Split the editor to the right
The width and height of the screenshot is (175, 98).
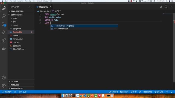[166, 7]
